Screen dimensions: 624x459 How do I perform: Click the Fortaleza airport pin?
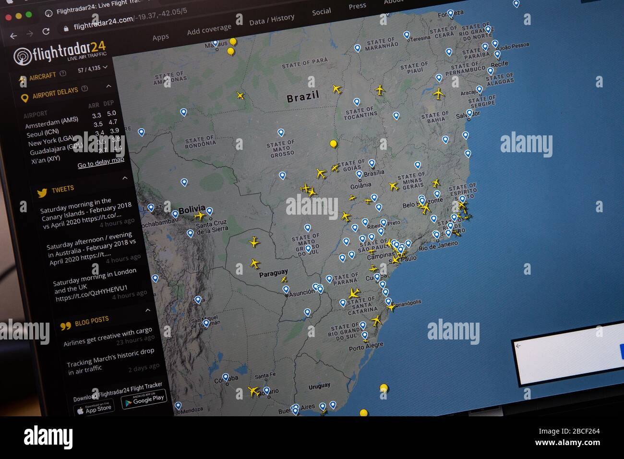click(x=450, y=13)
